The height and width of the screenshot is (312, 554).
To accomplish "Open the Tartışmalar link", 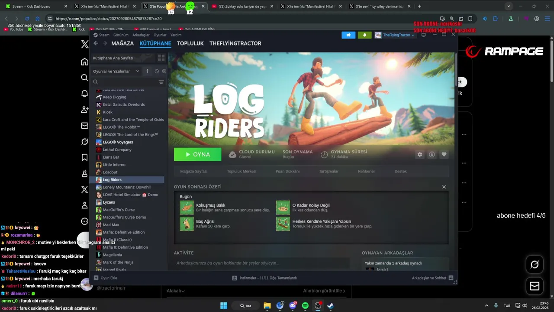I will [x=329, y=171].
